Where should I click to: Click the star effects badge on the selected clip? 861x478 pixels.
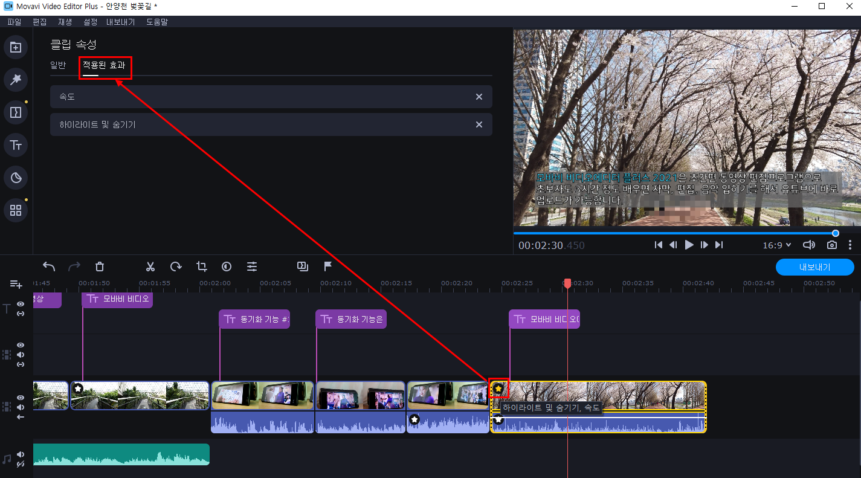click(x=498, y=389)
